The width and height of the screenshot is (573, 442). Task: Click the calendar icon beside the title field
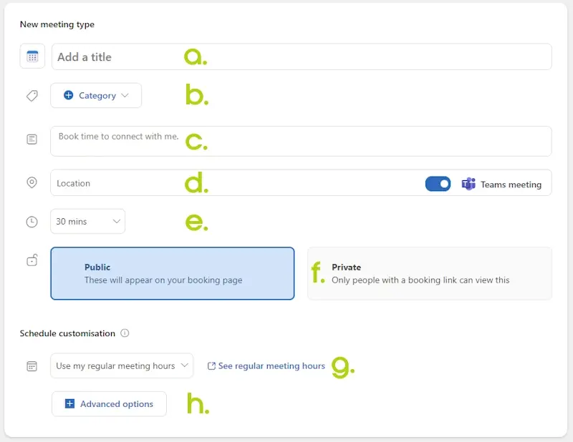click(32, 57)
